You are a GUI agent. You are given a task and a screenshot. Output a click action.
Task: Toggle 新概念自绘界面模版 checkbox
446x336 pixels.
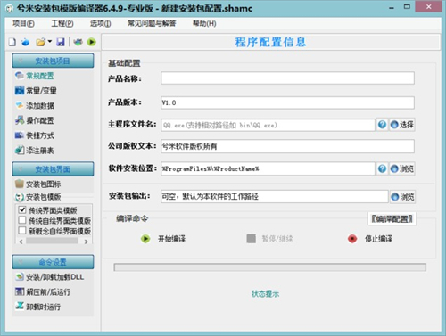pos(22,231)
